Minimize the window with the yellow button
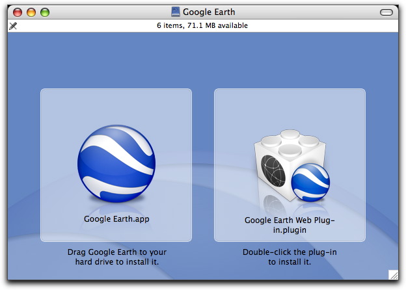 point(31,12)
